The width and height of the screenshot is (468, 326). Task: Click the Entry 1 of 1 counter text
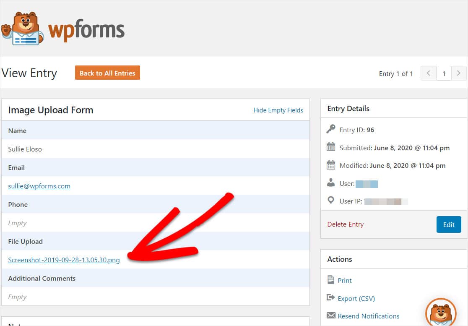(x=396, y=74)
